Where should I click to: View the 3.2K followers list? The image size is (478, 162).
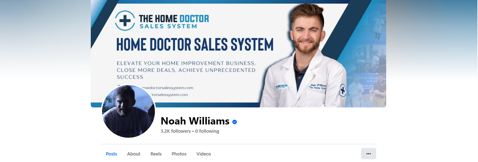point(176,131)
